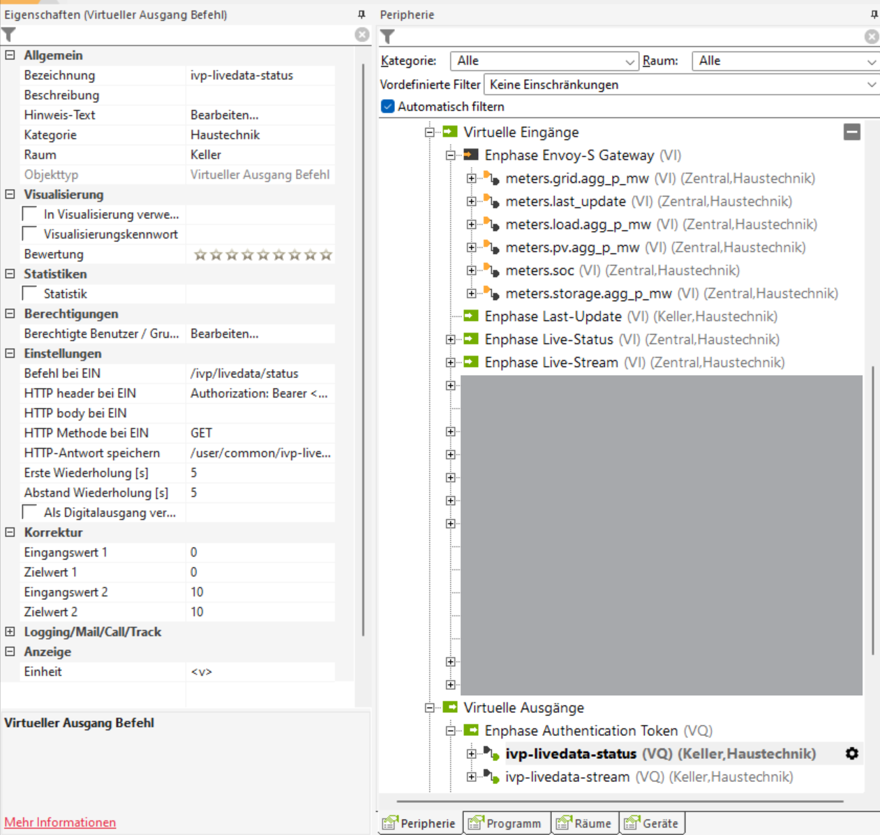
Task: Click the meters.grid.agg_p_mw icon
Action: point(492,178)
